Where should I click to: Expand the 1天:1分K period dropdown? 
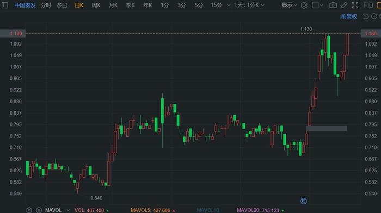coord(249,5)
